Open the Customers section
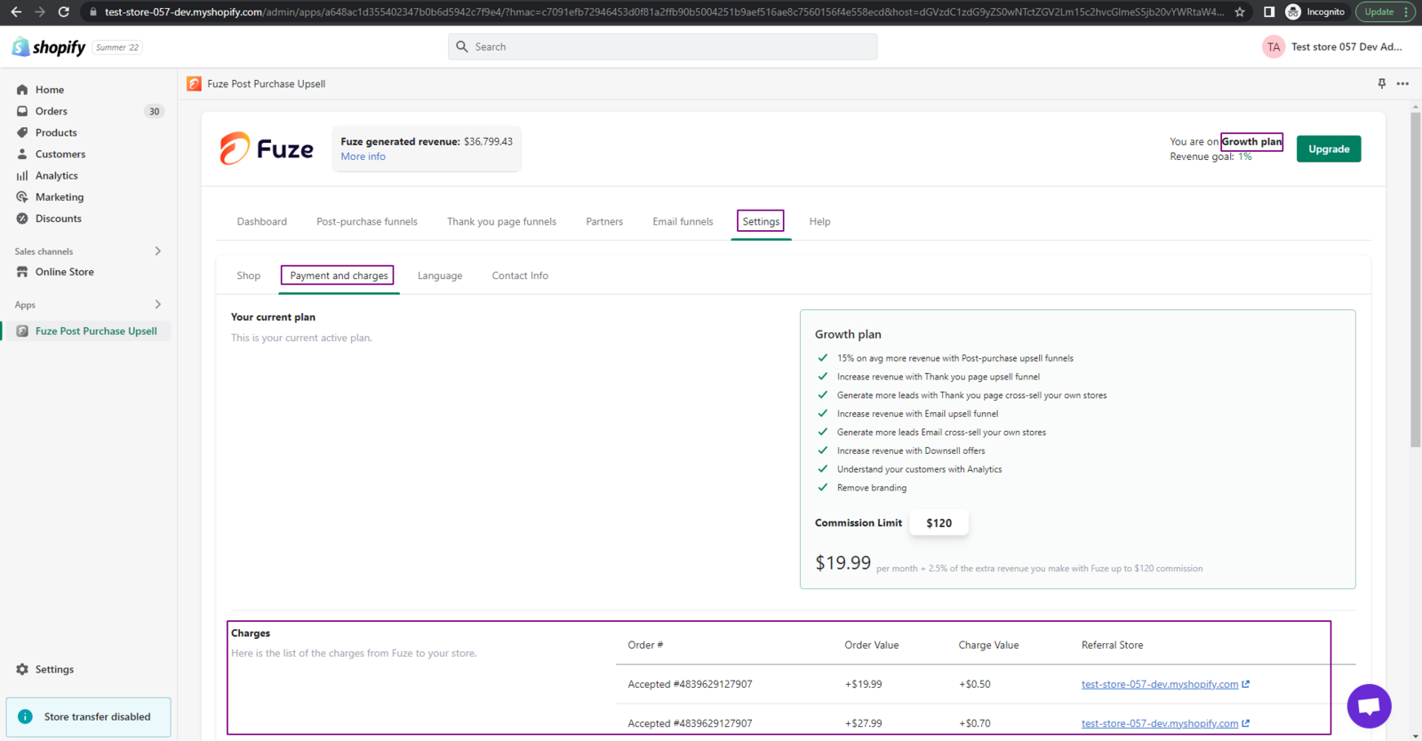This screenshot has width=1422, height=741. pos(60,154)
